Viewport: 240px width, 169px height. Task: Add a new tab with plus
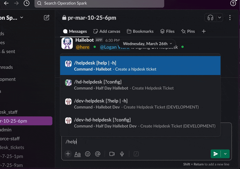(x=204, y=32)
